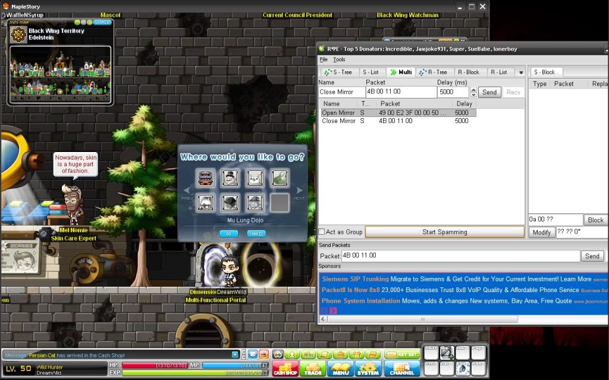Click the block pattern field with 0a 00 ??

[555, 220]
